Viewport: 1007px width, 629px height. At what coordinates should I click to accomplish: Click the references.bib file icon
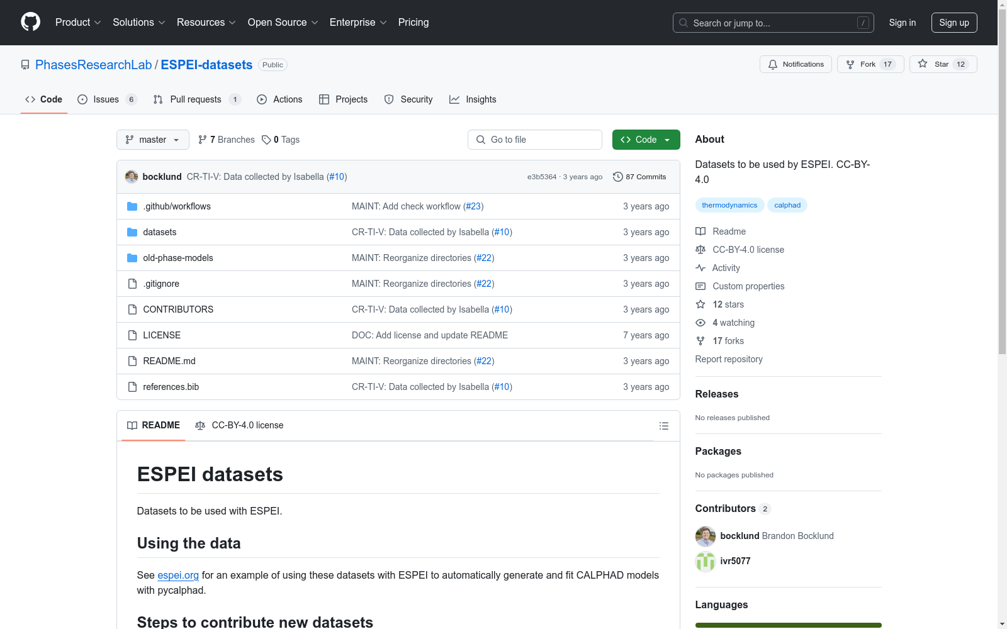coord(132,387)
